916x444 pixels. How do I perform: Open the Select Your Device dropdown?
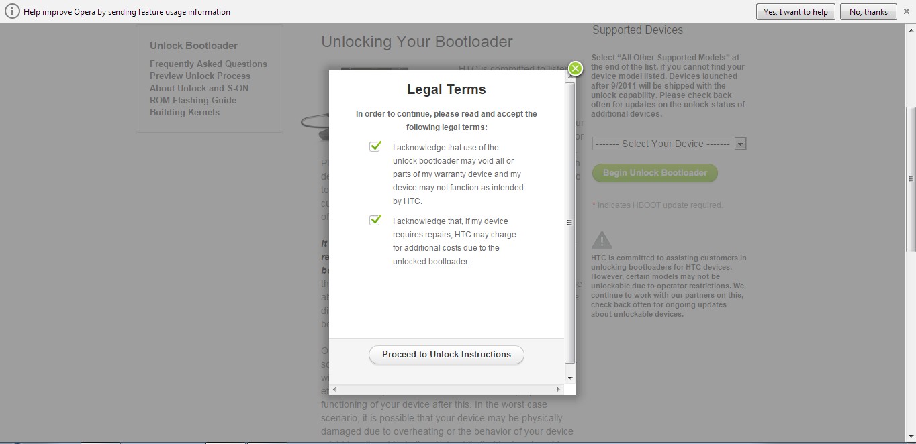(x=669, y=144)
